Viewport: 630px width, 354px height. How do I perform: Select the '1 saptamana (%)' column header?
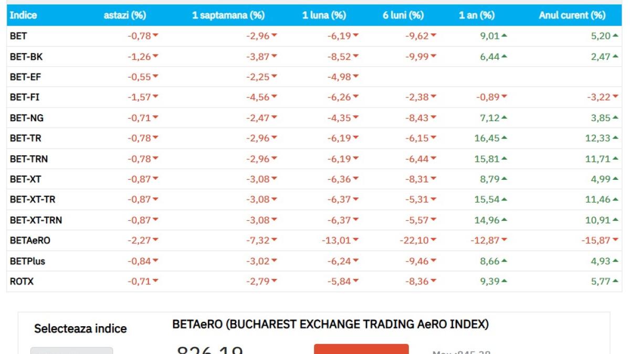[x=228, y=15]
